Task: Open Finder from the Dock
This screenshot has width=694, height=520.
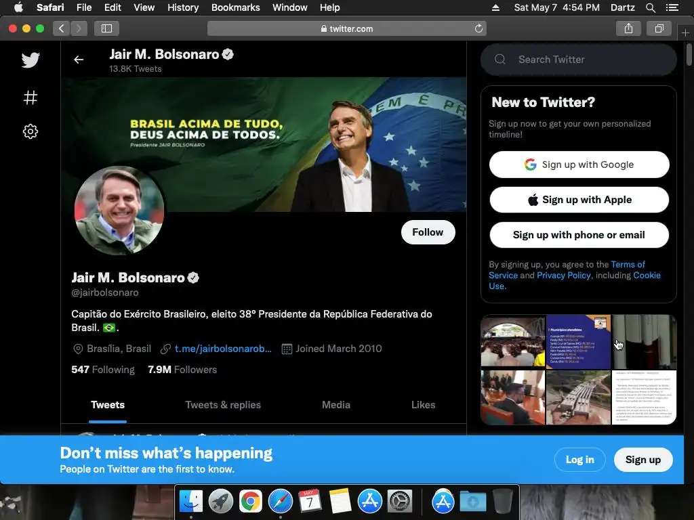Action: (190, 502)
